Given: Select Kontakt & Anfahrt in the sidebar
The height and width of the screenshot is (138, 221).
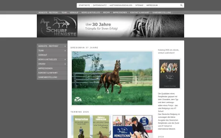Looking at the screenshot, I should point(52,73).
